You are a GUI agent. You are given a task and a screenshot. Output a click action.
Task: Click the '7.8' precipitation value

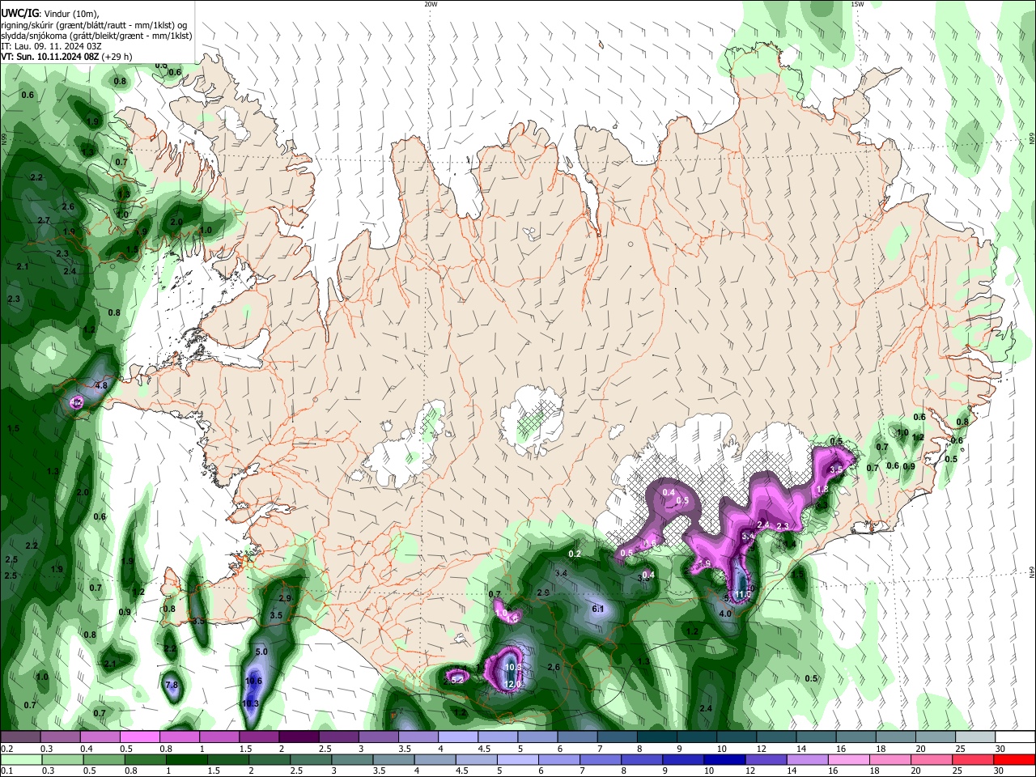point(172,685)
